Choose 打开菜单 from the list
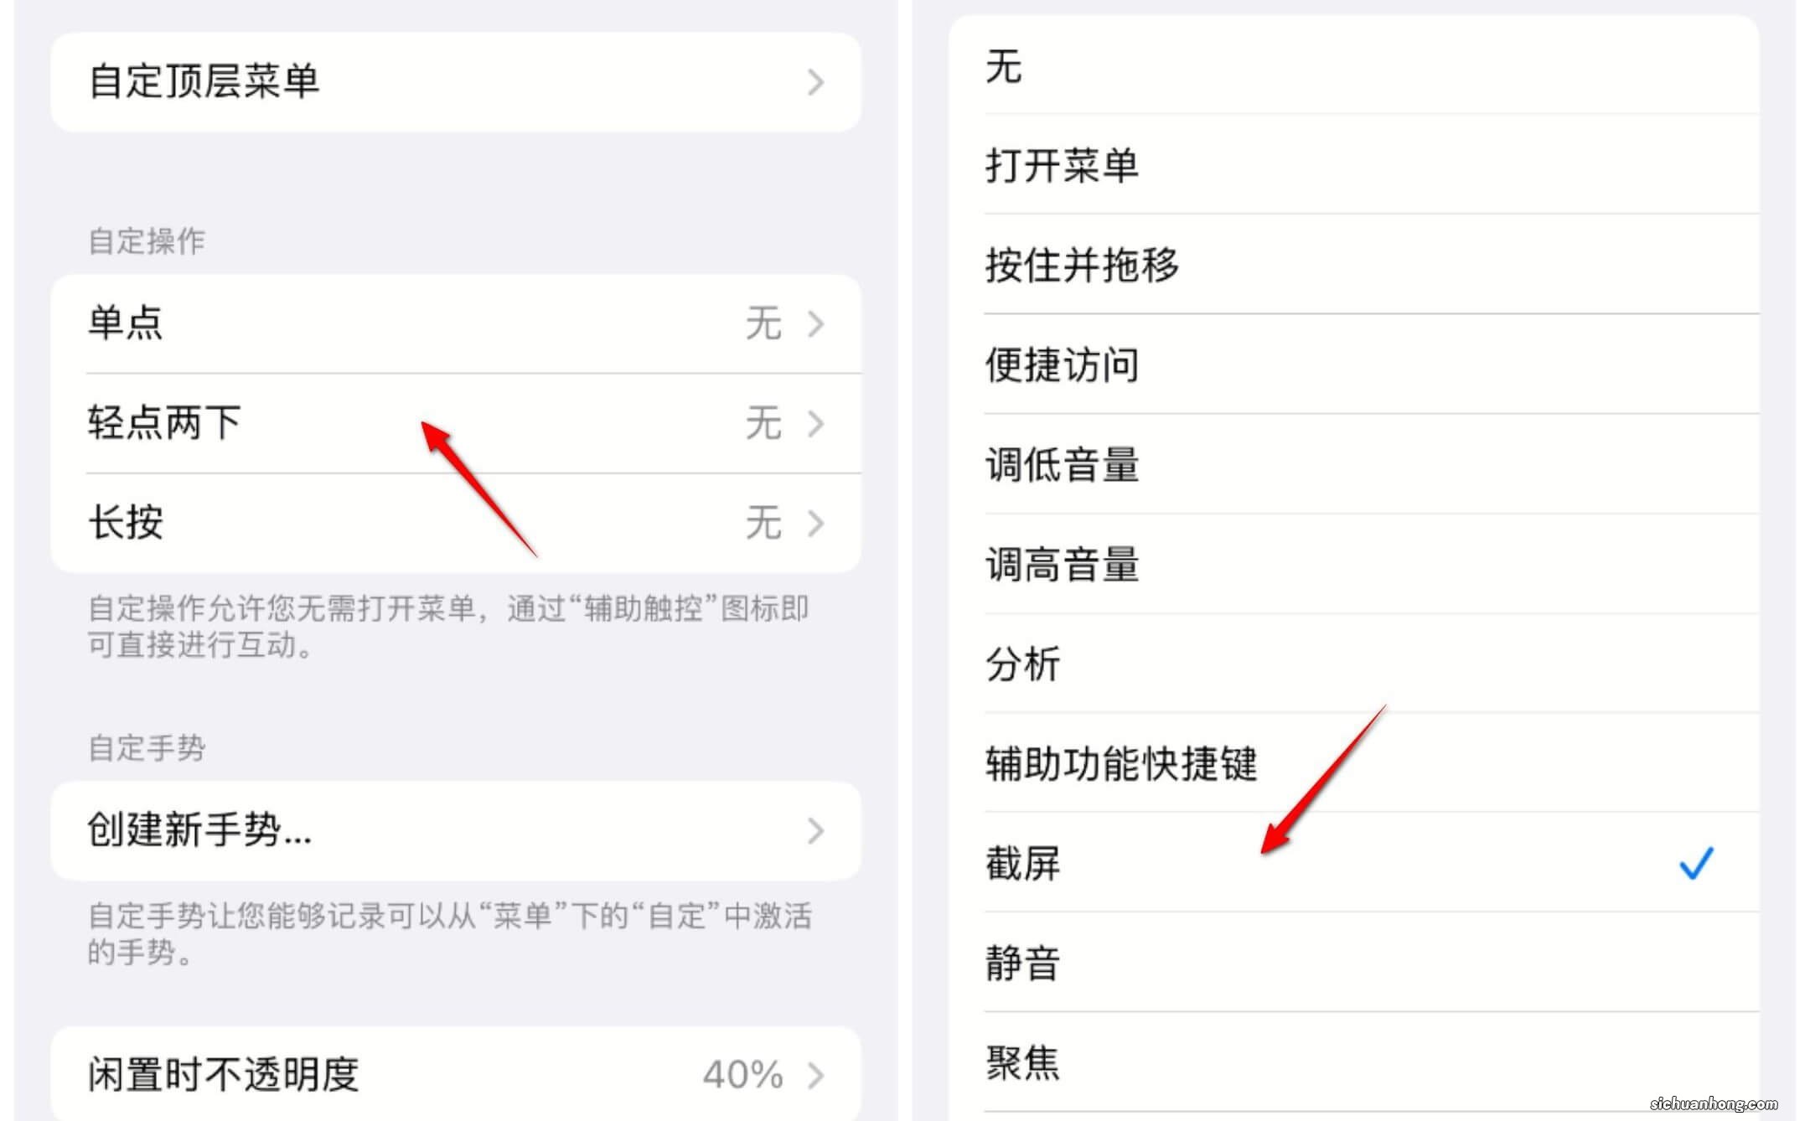 click(1353, 164)
